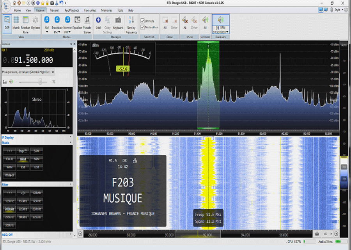Set filter to 350kHz
This screenshot has width=351, height=250.
9,225
